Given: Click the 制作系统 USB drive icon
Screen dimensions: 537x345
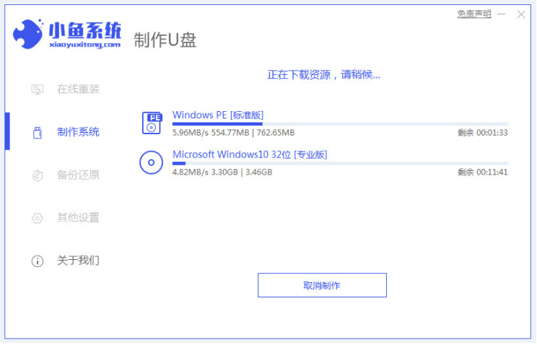Looking at the screenshot, I should click(37, 133).
